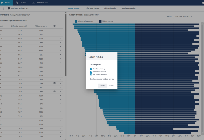This screenshot has width=204, height=140.
Task: Click the info icon beside Good Luck message
Action: tap(9, 8)
